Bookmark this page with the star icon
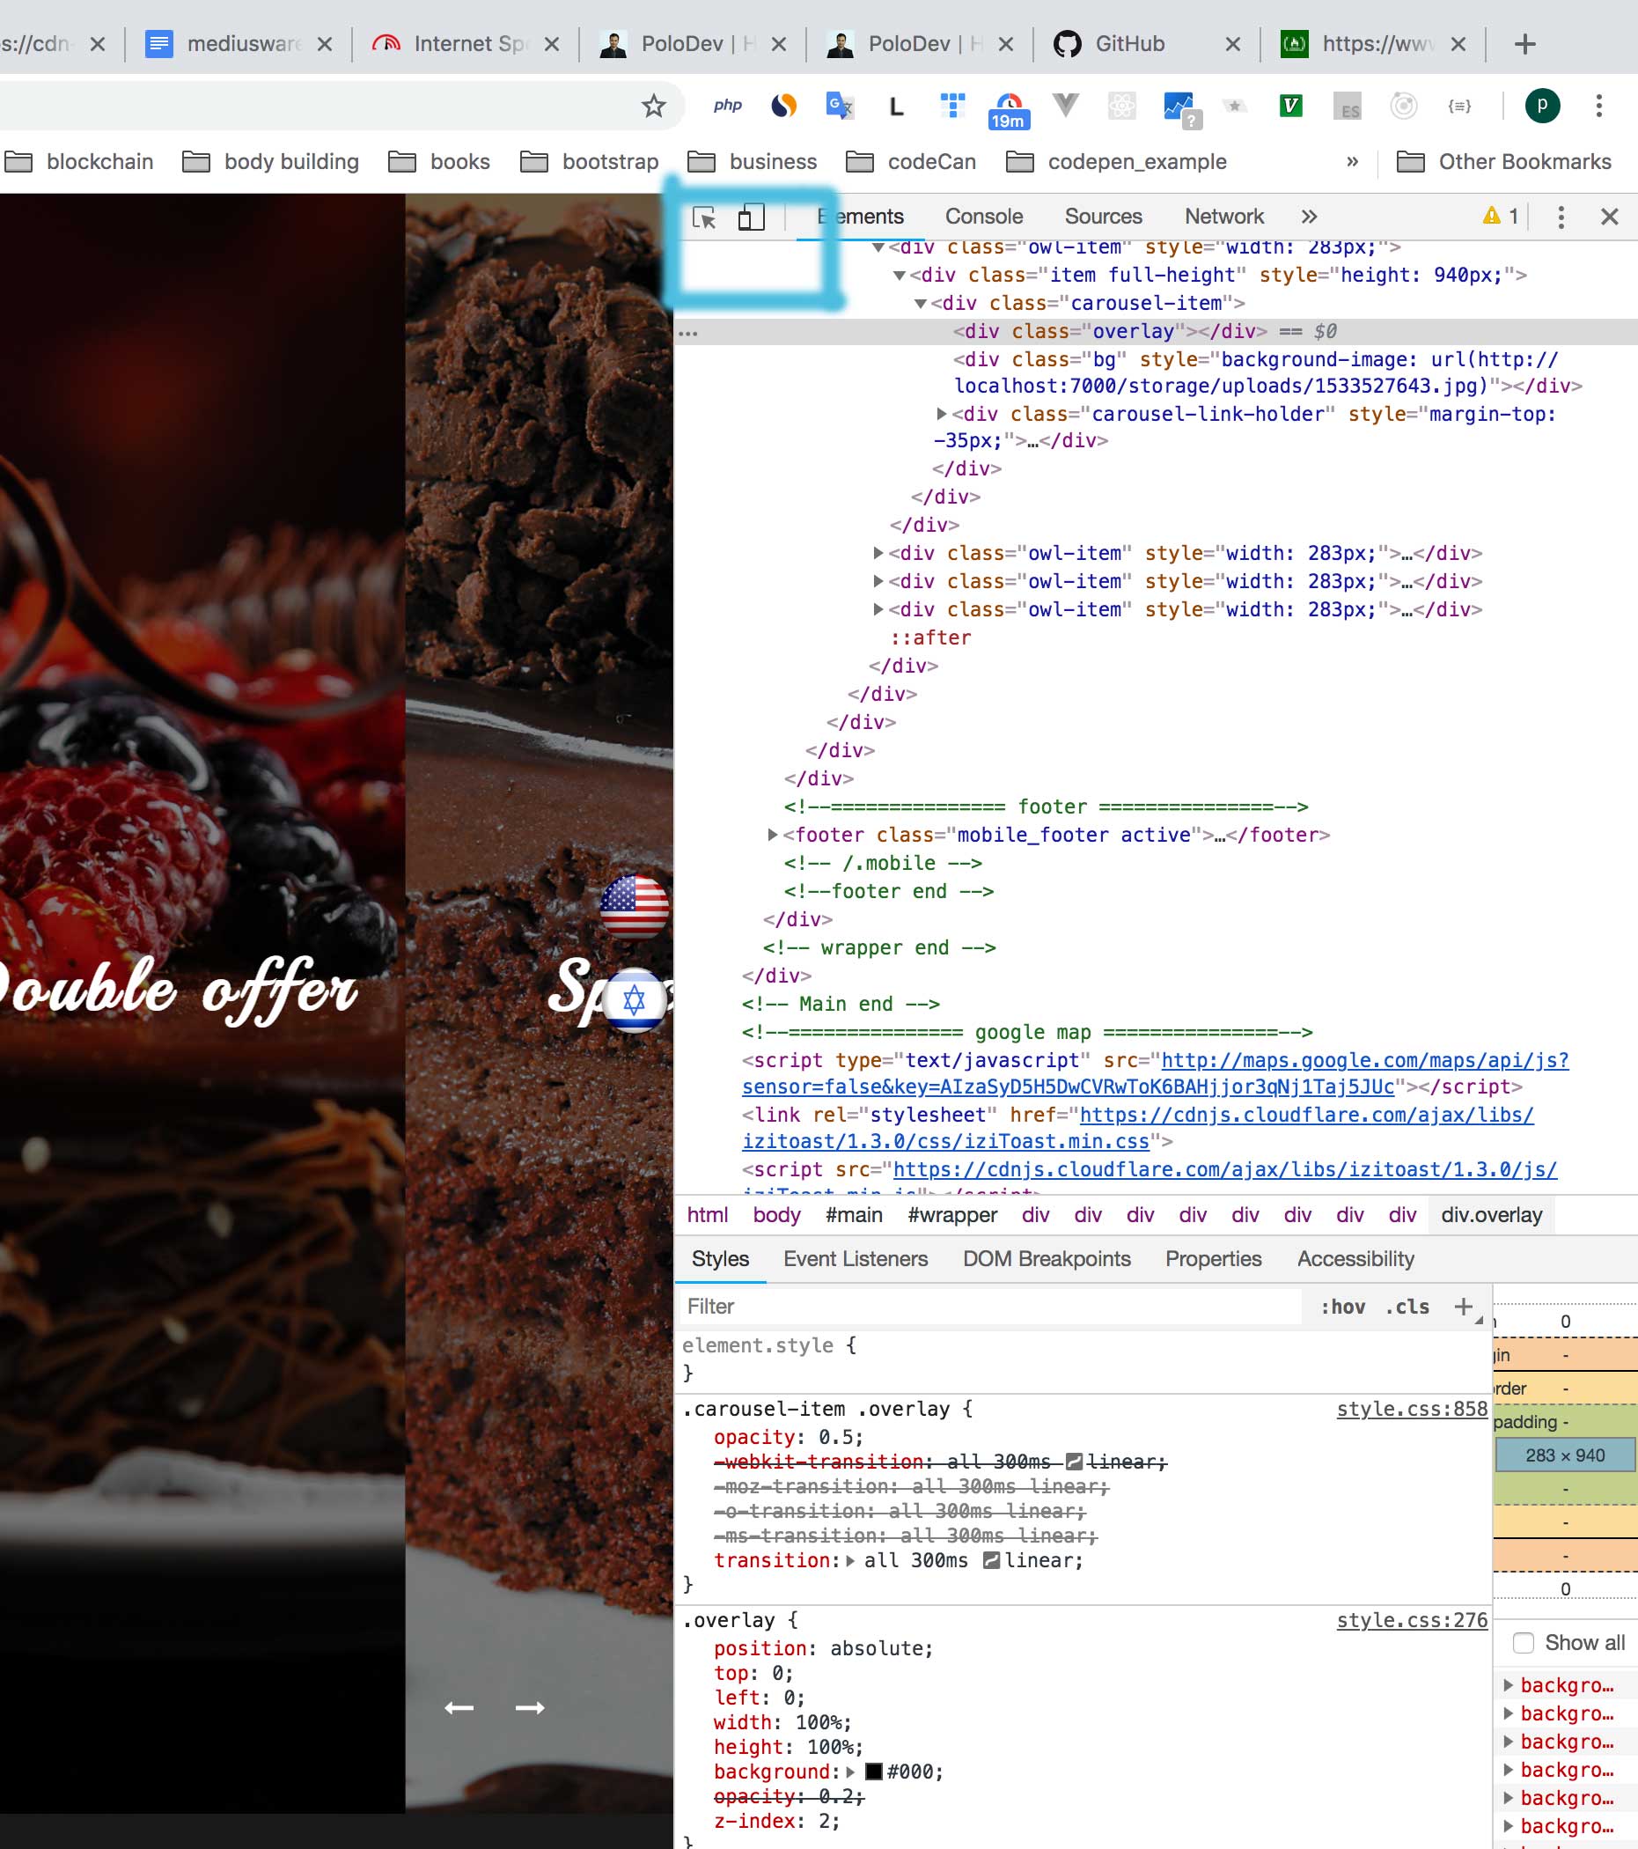Viewport: 1638px width, 1849px height. coord(653,106)
